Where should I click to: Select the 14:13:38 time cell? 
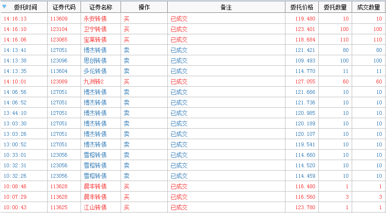pyautogui.click(x=15, y=61)
